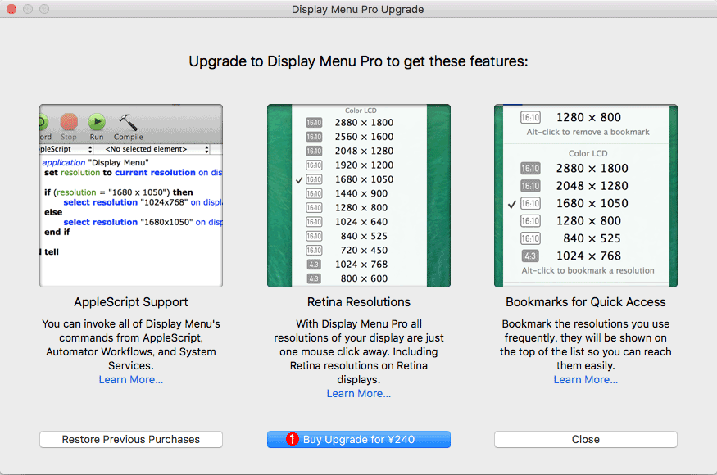Screen dimensions: 717x475
Task: Click the Record icon in the script editor
Action: pos(43,122)
